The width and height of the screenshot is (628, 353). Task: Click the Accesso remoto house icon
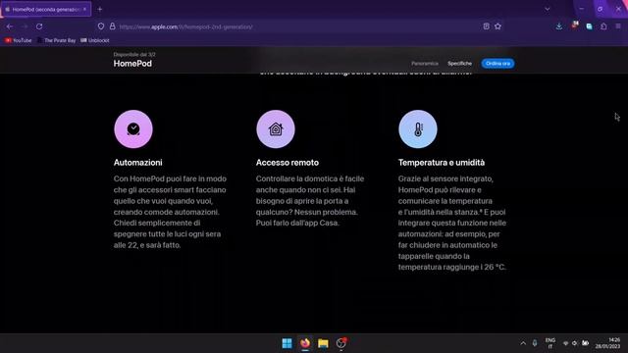click(276, 128)
